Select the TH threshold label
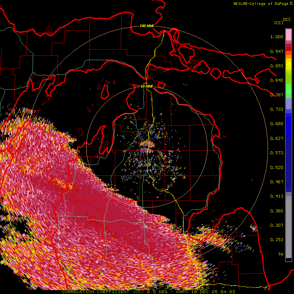294x294 pixels. (x=281, y=254)
